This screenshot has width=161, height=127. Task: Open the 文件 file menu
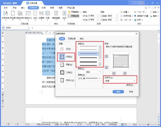[x=5, y=8]
